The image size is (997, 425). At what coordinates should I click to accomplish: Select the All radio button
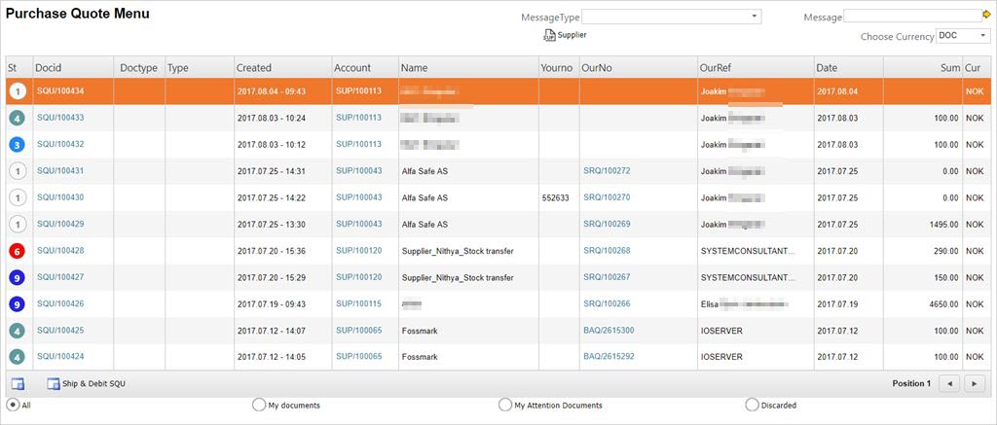tap(13, 405)
